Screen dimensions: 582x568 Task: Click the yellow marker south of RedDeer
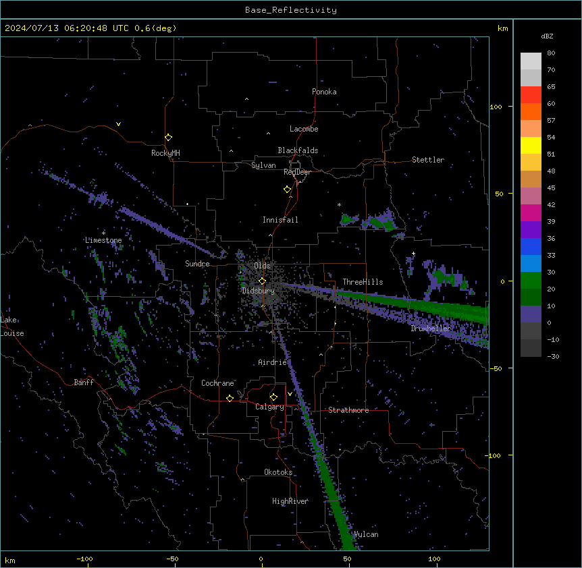[x=287, y=190]
